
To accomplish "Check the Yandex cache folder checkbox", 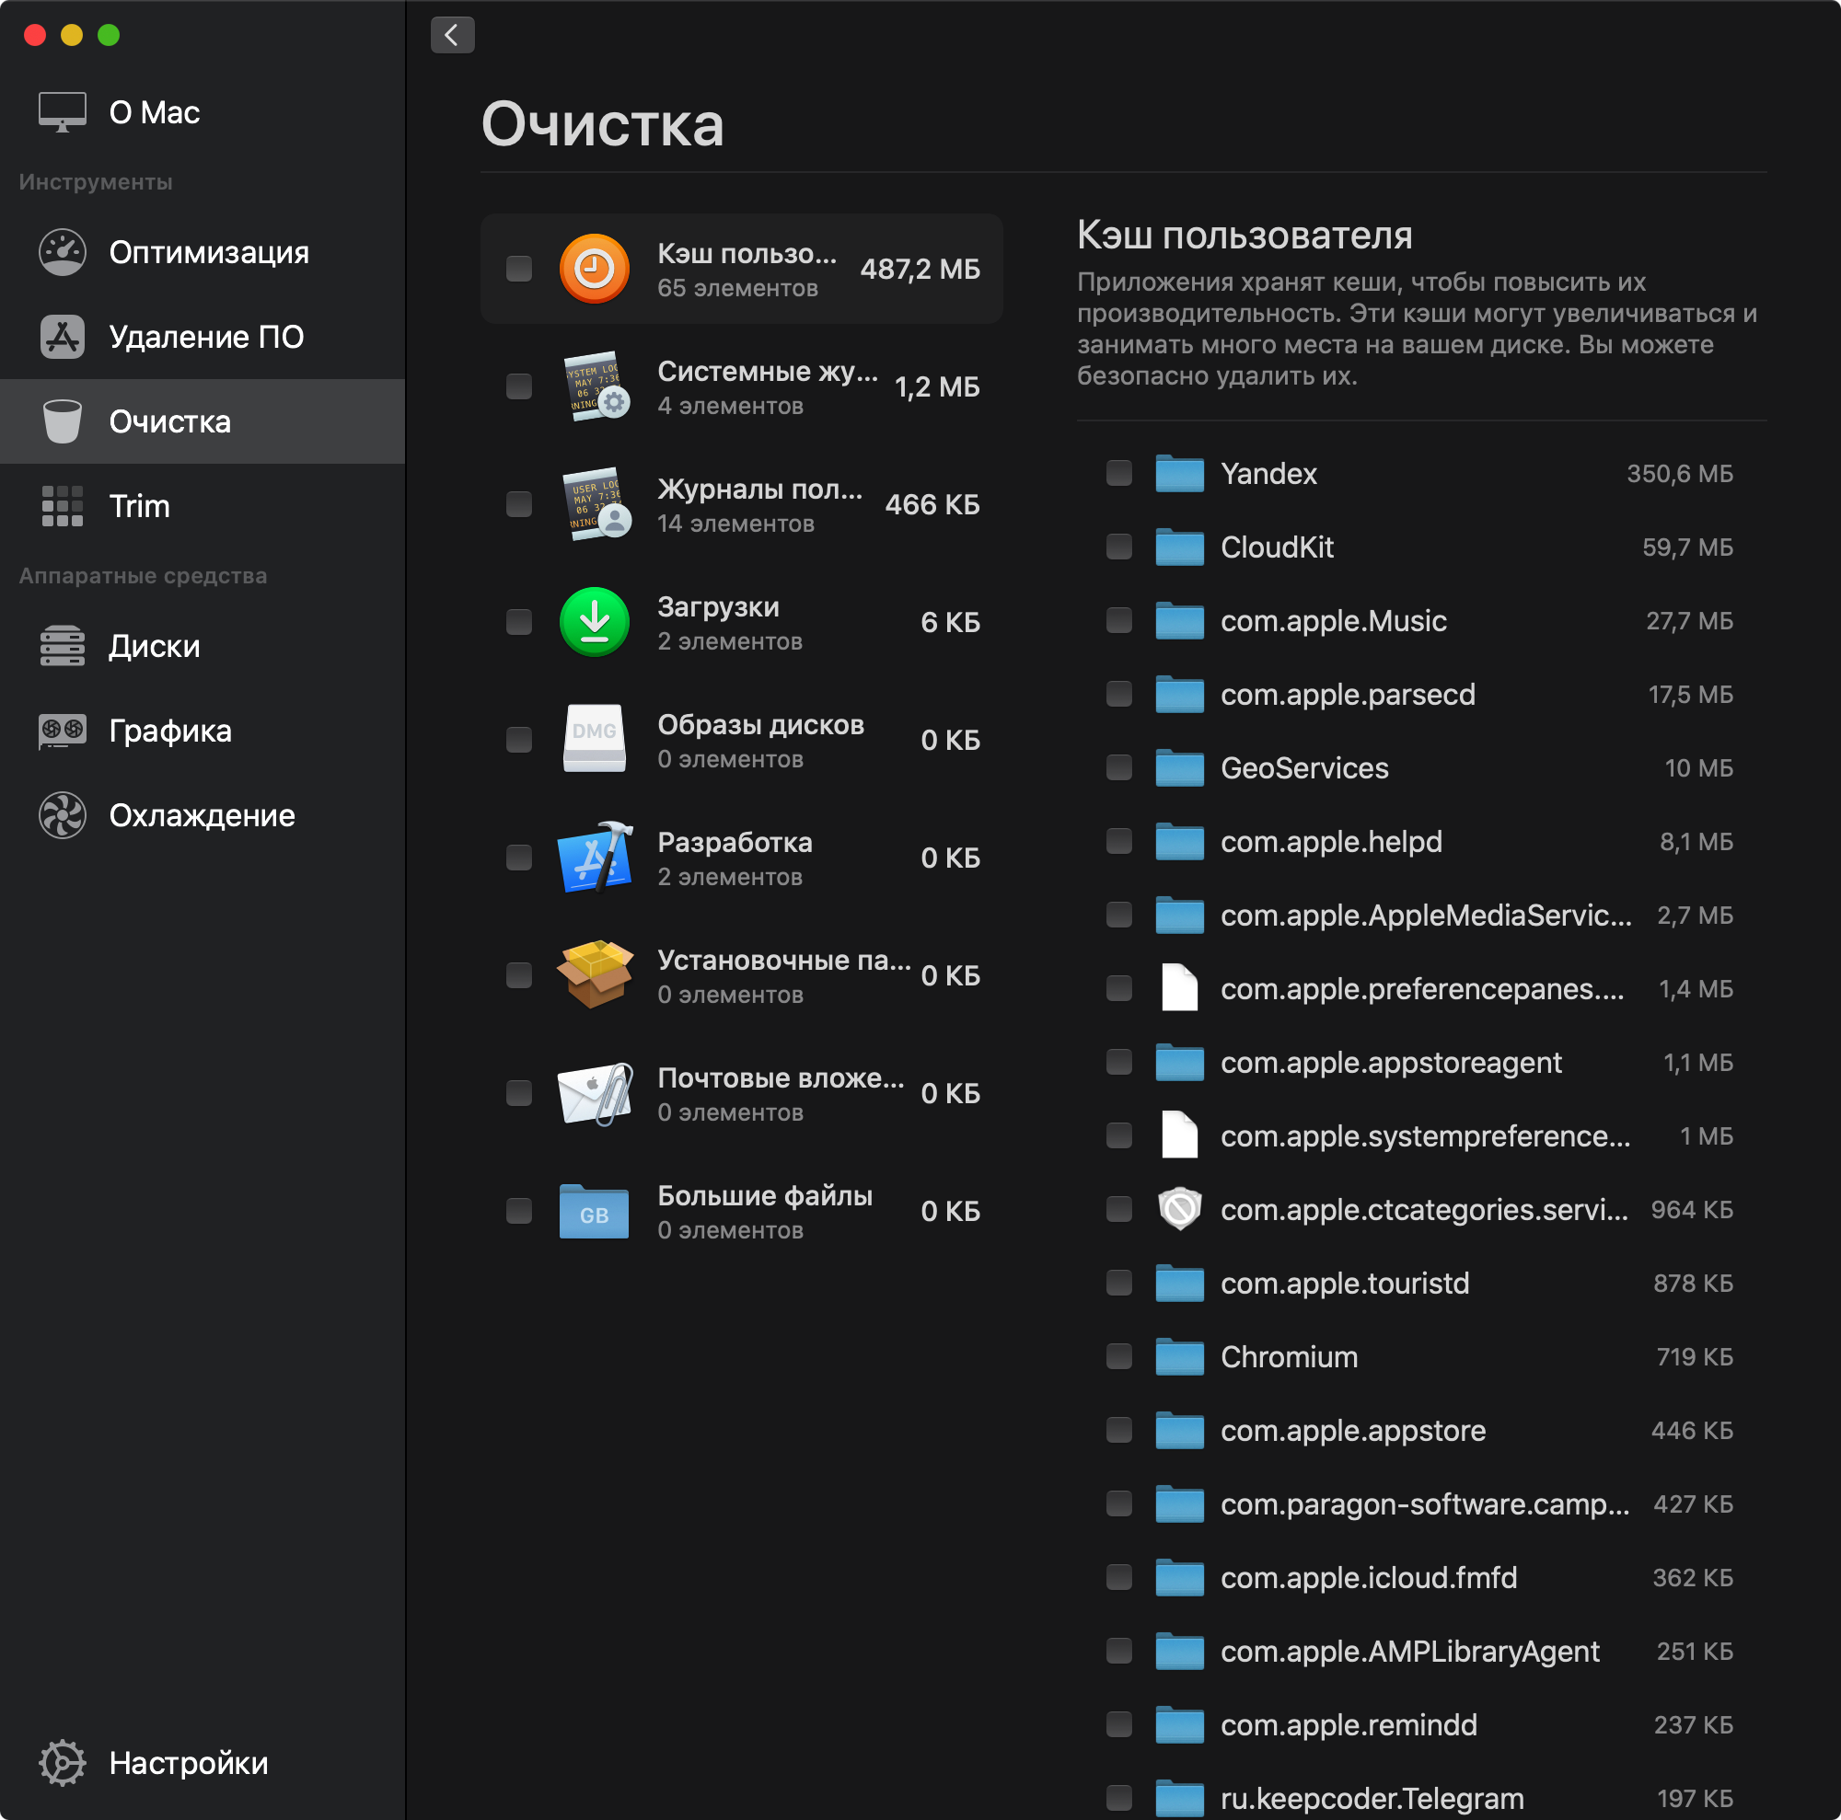I will [x=1118, y=473].
